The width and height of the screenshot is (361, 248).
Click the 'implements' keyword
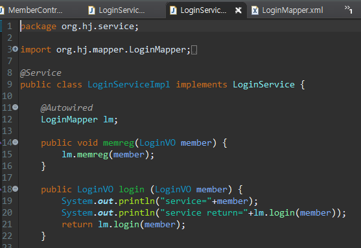coord(202,84)
